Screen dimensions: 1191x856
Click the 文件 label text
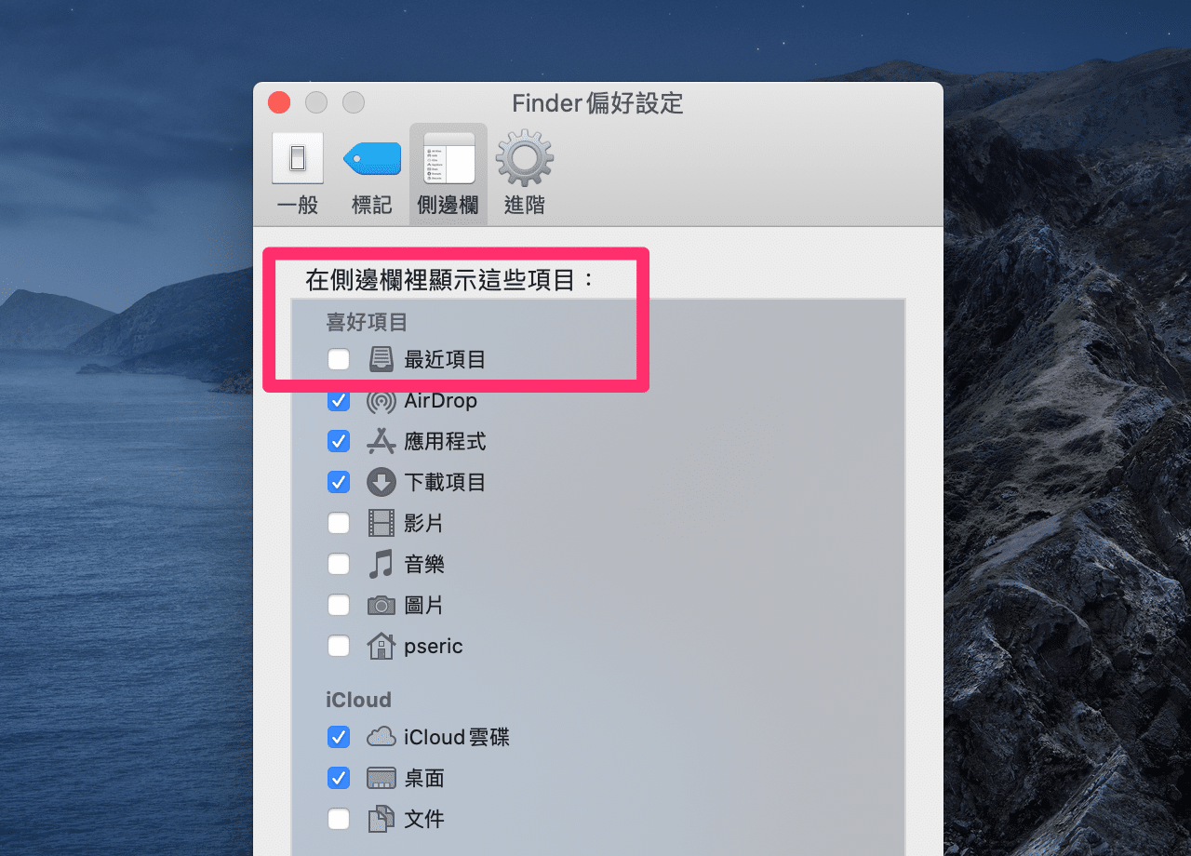[x=424, y=820]
